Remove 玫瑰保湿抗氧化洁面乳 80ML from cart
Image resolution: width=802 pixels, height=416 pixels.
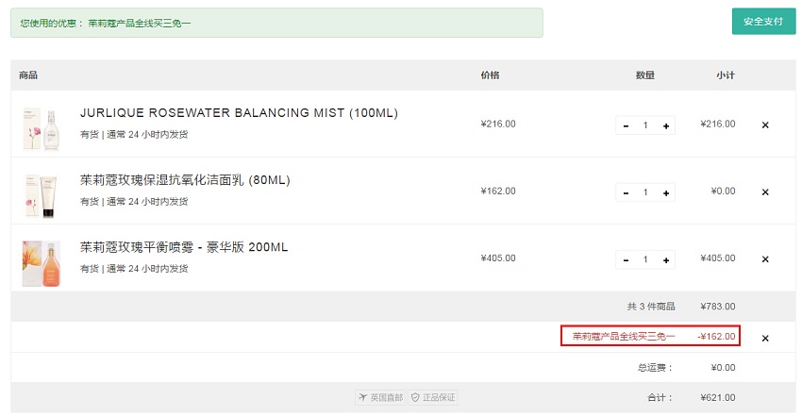pyautogui.click(x=765, y=192)
